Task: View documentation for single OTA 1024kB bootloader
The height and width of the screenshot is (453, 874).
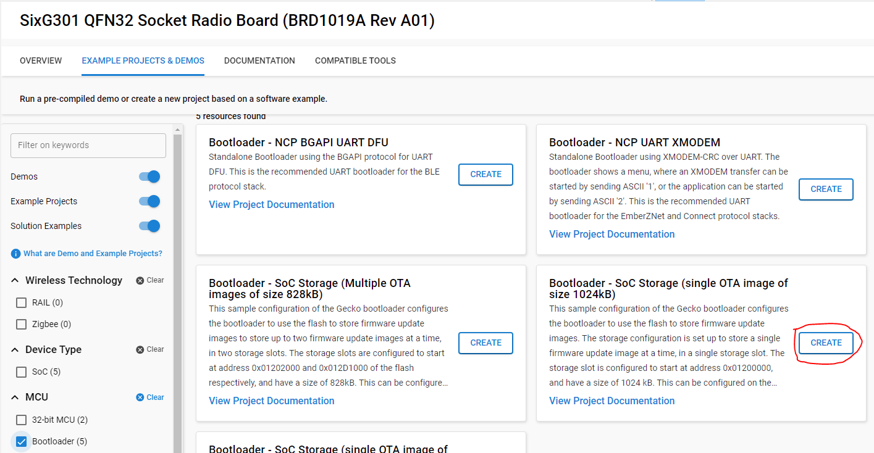Action: pyautogui.click(x=612, y=401)
